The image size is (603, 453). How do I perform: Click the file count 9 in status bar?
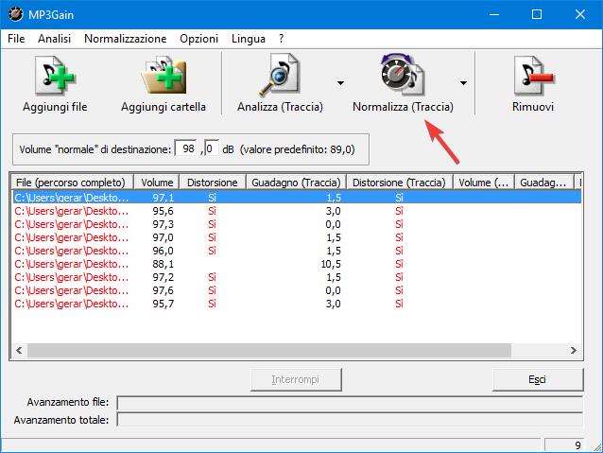click(577, 445)
